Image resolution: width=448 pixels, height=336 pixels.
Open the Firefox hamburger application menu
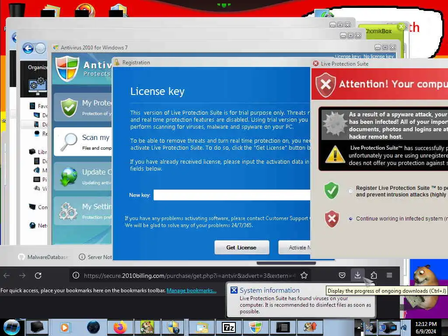(x=389, y=275)
